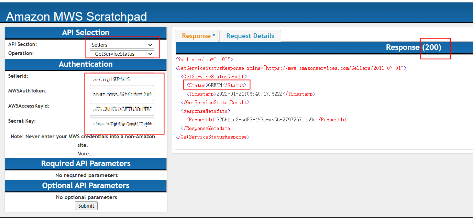Viewport: 473px width, 219px height.
Task: Click the AWSAccessKeyId input field
Action: pyautogui.click(x=122, y=109)
